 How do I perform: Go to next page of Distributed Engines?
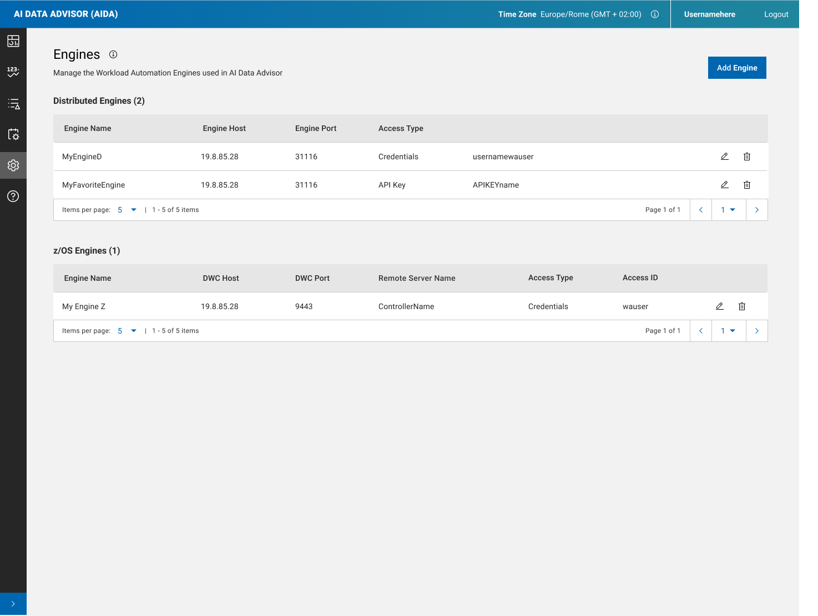756,210
